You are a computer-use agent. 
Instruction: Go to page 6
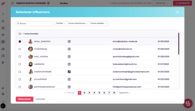click(104, 93)
